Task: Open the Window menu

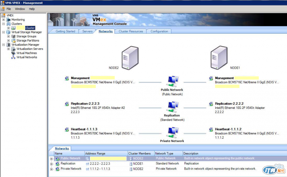Action: tap(20, 9)
